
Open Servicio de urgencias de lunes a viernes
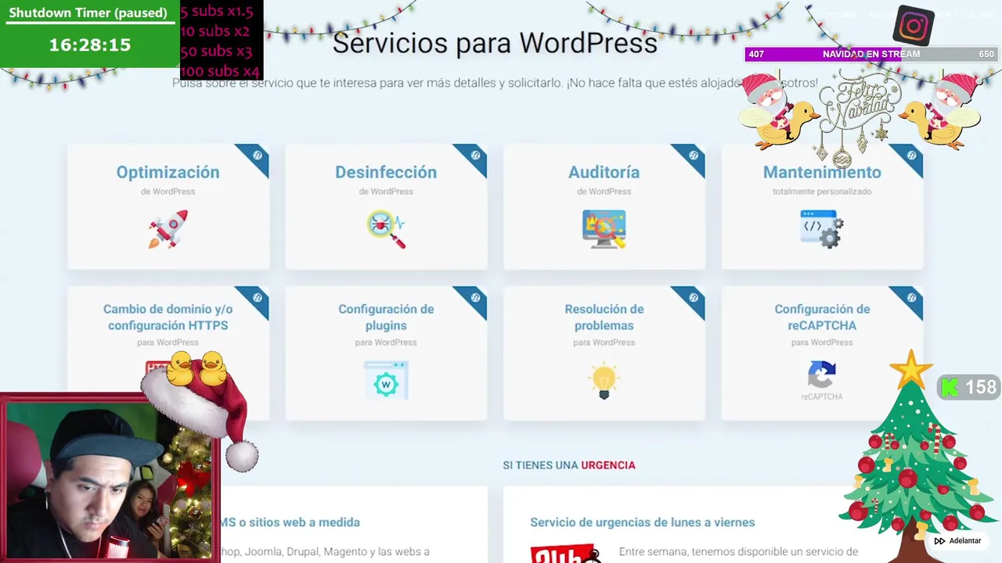tap(643, 522)
